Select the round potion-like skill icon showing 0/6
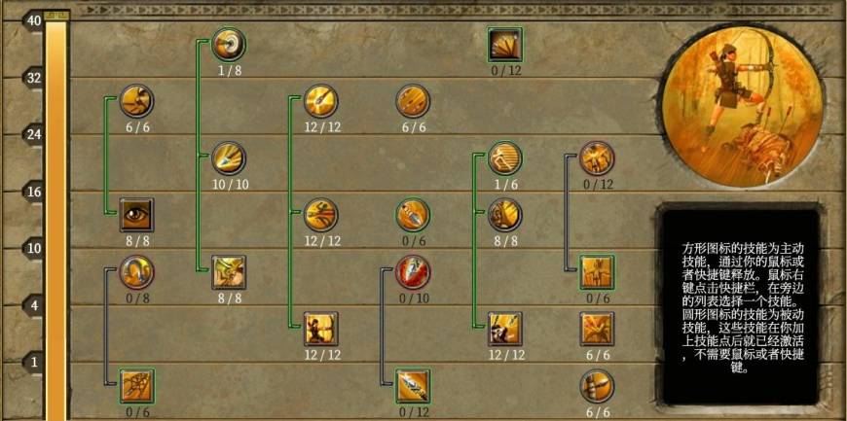 tap(413, 215)
